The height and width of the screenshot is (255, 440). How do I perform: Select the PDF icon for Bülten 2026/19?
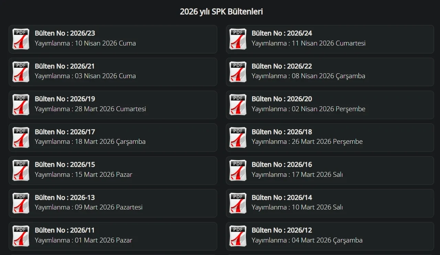21,104
